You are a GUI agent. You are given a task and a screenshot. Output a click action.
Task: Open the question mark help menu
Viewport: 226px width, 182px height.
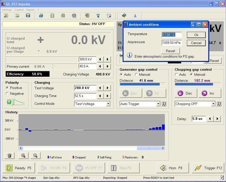click(38, 10)
